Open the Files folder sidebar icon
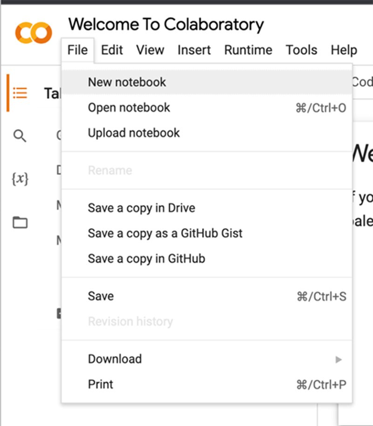This screenshot has width=373, height=426. coord(20,222)
